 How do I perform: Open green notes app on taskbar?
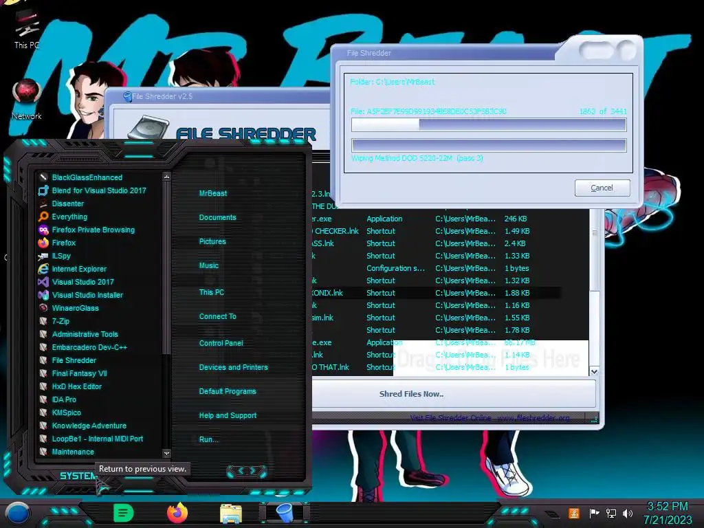point(123,513)
